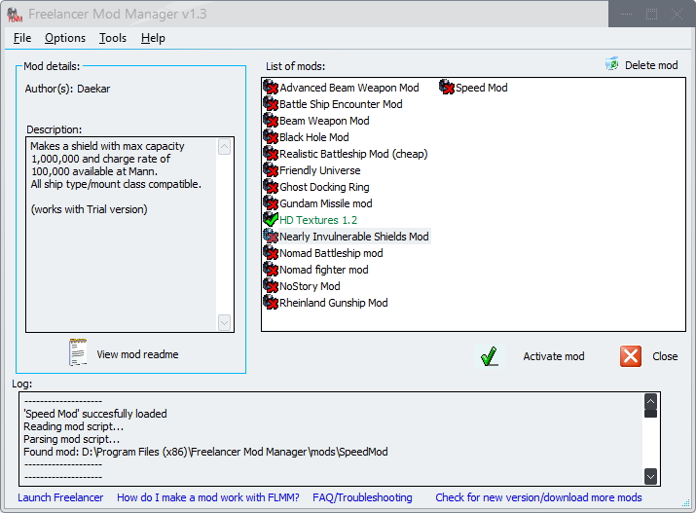Click the View mod readme document icon

tap(78, 353)
